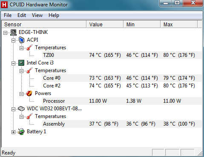
Task: Click Core #2 min 45 °C (113 °F)
Action: click(142, 86)
